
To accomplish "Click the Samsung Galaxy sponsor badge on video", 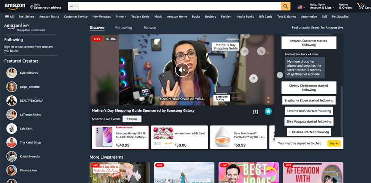I will [x=222, y=97].
